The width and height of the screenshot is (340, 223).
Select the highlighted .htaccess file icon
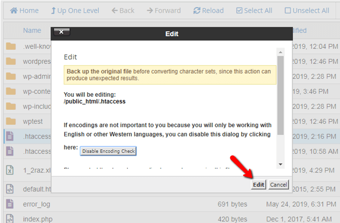pyautogui.click(x=10, y=136)
